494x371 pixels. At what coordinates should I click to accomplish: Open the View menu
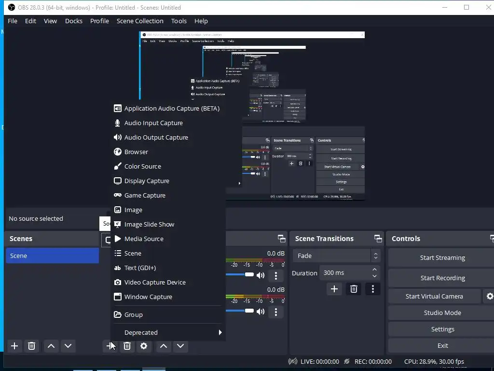click(x=50, y=21)
